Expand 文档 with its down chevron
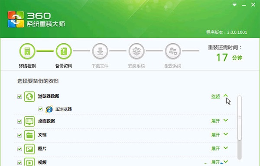This screenshot has width=260, height=166. 226,134
